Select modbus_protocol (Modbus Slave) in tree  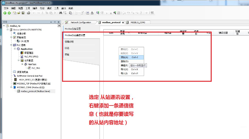(35, 91)
